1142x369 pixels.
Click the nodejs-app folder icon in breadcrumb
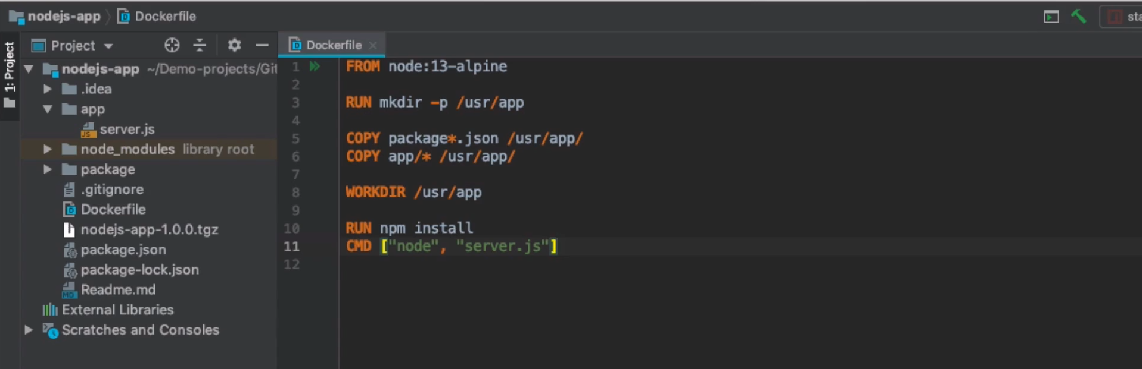pos(16,17)
